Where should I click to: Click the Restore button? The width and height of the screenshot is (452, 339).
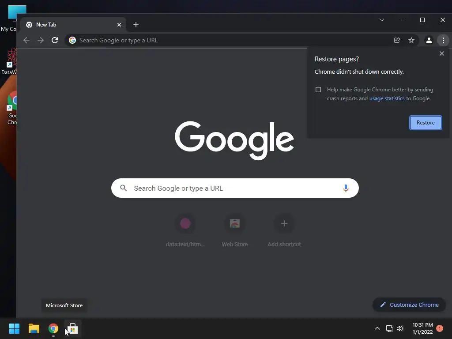click(x=426, y=123)
